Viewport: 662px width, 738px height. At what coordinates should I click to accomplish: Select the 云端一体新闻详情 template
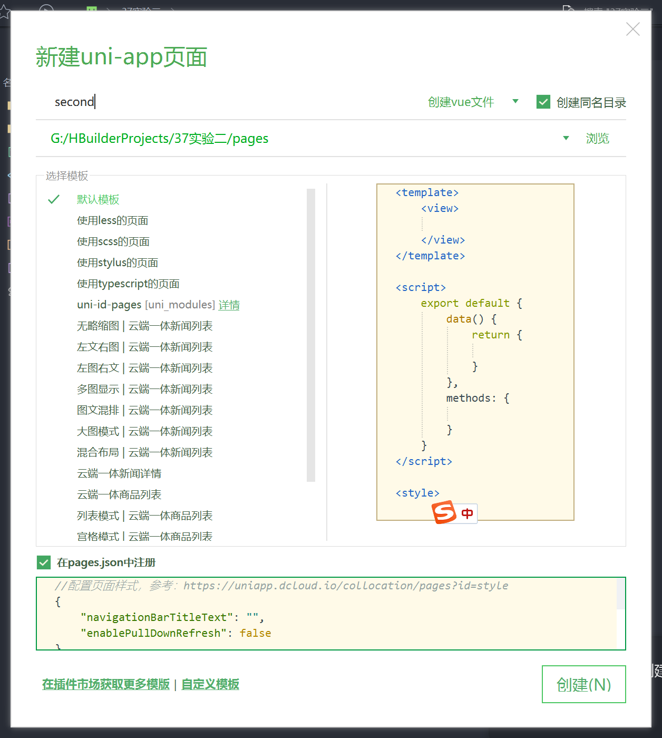[x=119, y=473]
